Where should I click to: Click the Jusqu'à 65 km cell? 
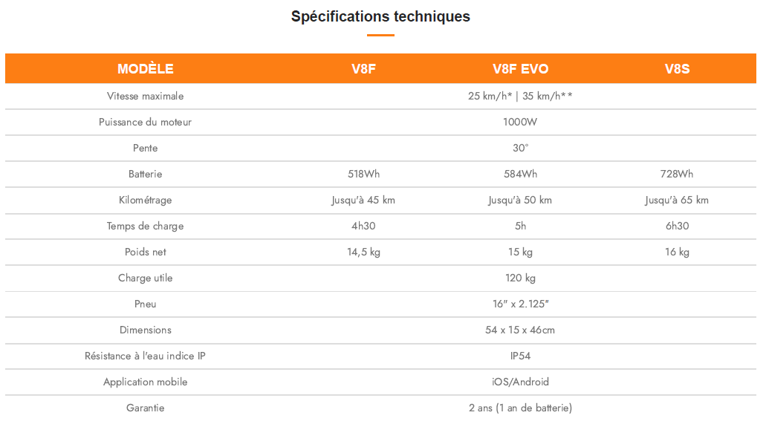coord(677,200)
